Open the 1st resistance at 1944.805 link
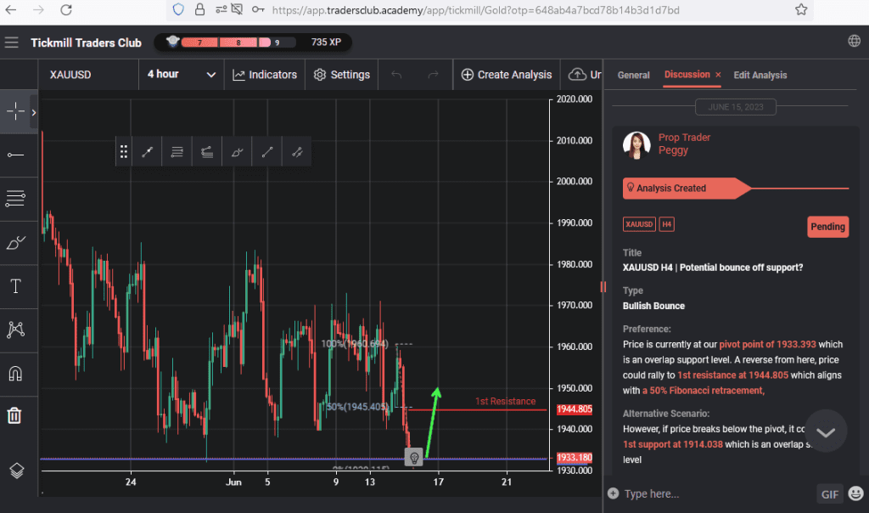869x513 pixels. [x=732, y=375]
